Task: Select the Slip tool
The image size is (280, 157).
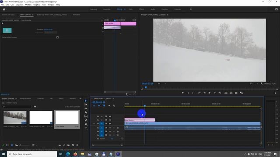Action: (x=86, y=116)
